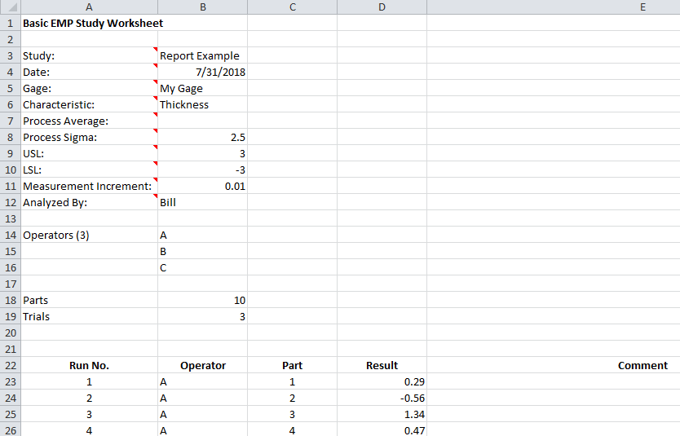The width and height of the screenshot is (680, 436).
Task: Click the 'Comment' column heading
Action: [x=554, y=365]
